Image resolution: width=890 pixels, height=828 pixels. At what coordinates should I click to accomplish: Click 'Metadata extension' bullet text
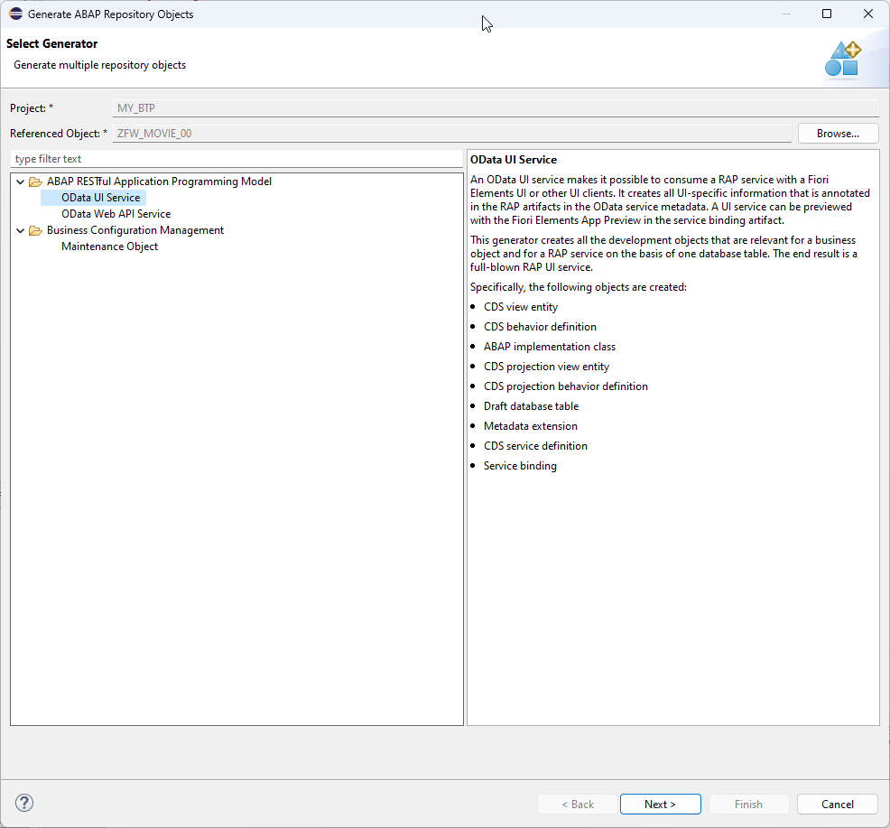[530, 426]
